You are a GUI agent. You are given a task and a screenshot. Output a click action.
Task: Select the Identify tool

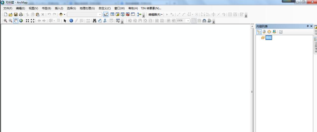pyautogui.click(x=71, y=21)
